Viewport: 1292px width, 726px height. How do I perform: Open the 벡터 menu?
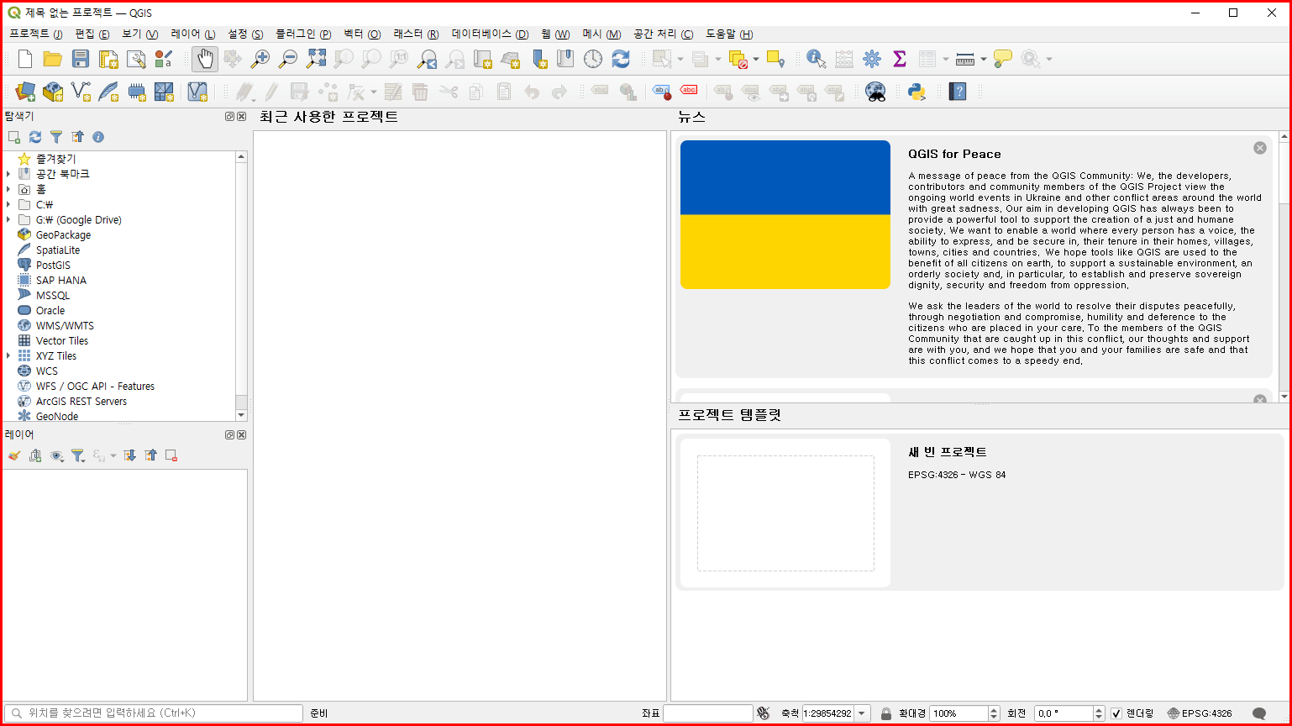(362, 34)
